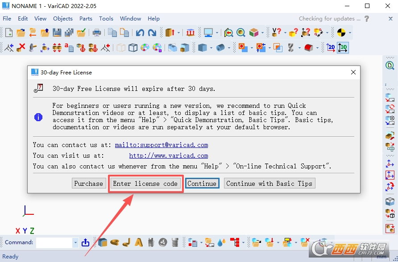Click the red assembly tree structure icon

pos(235,242)
